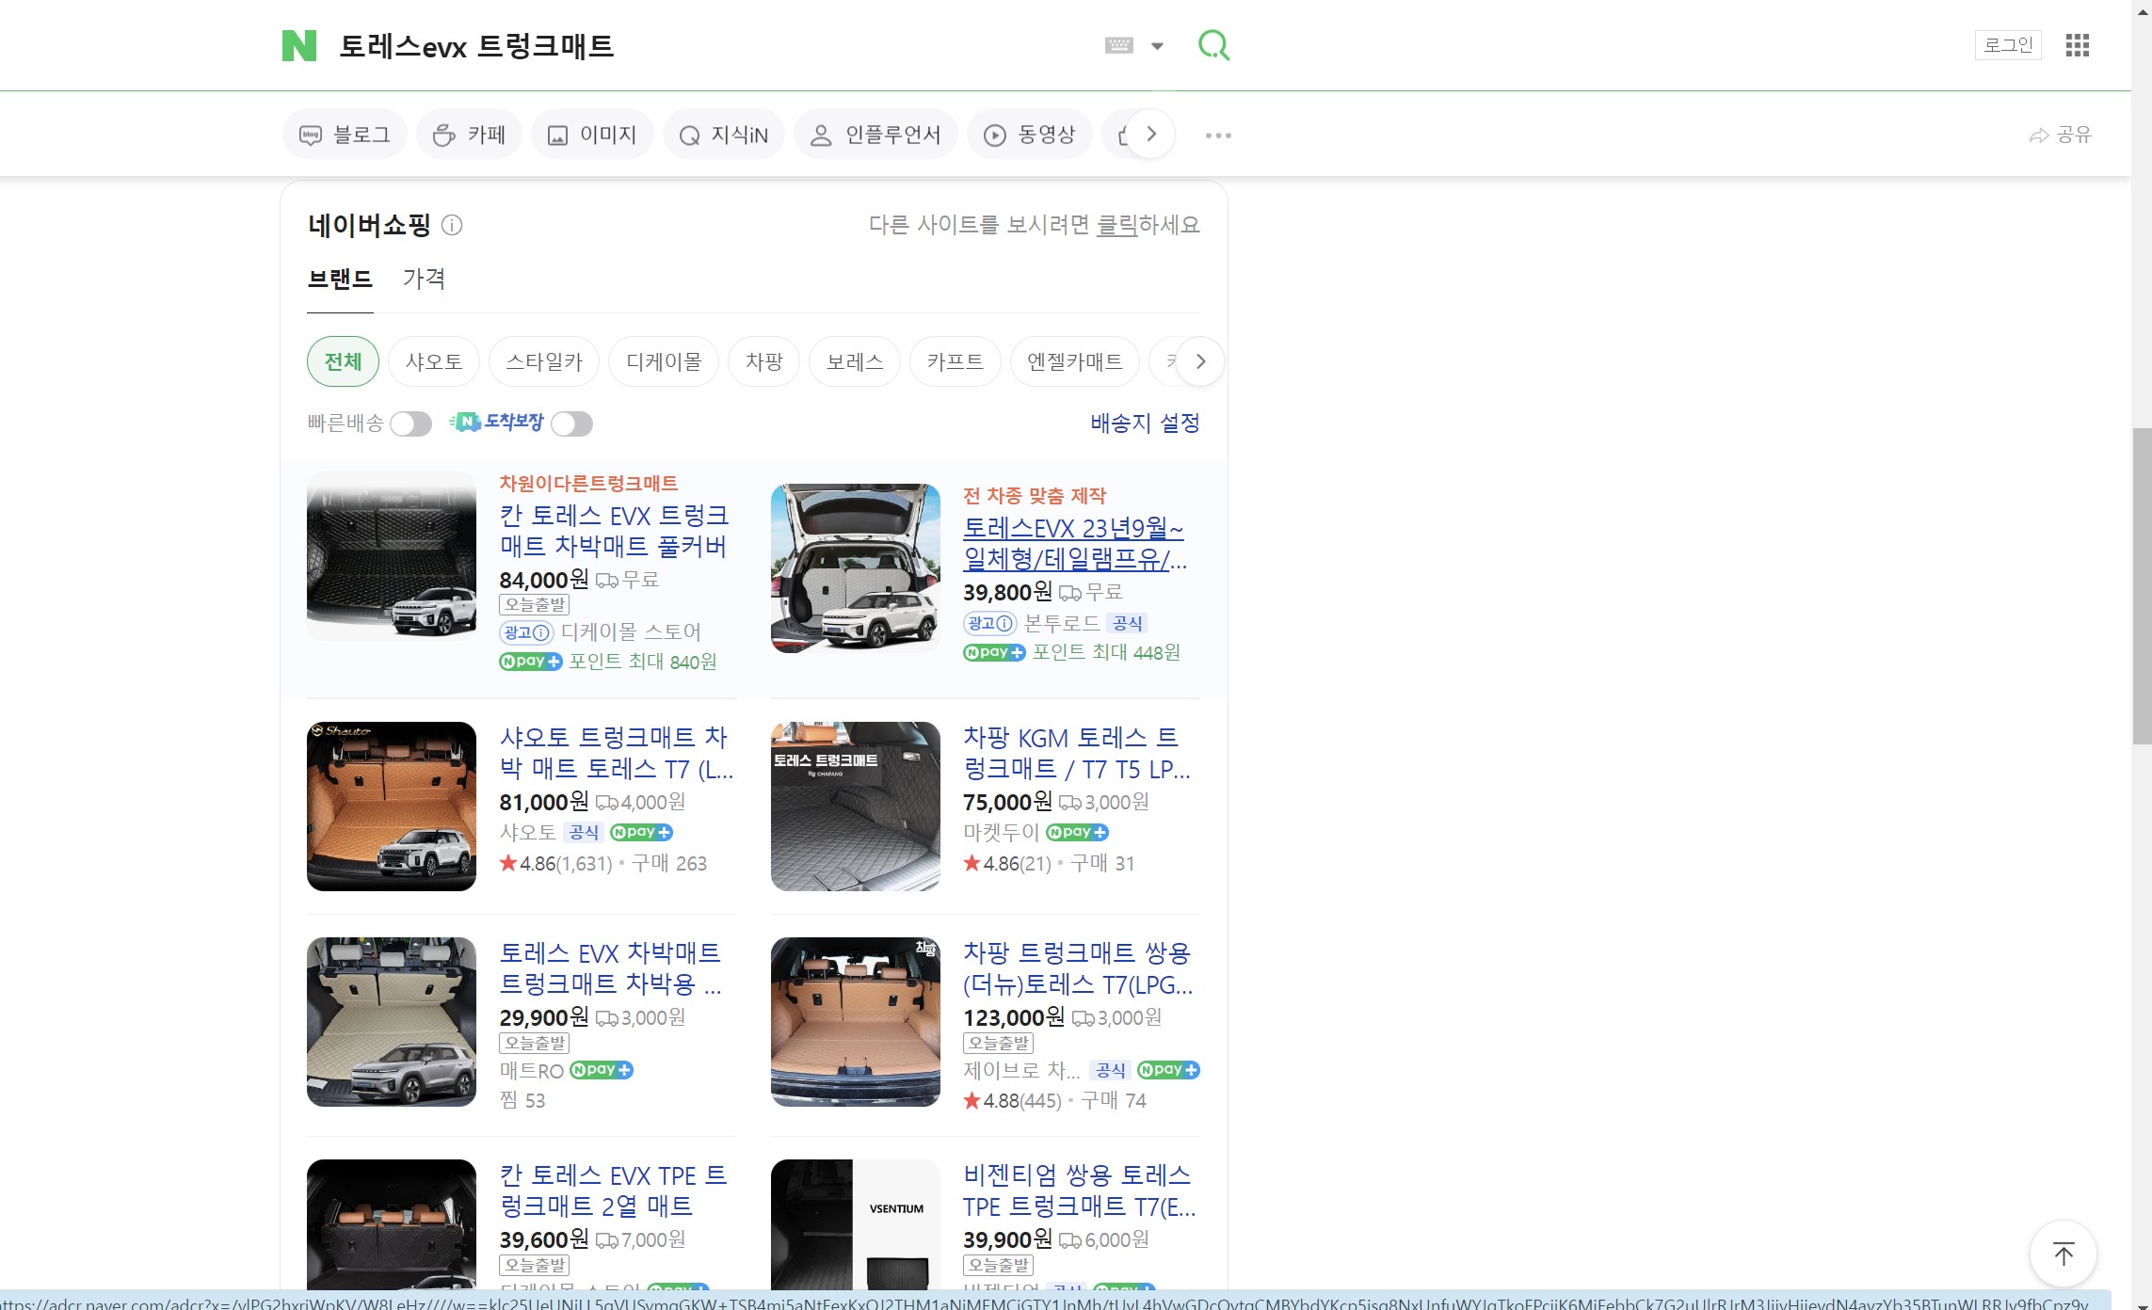Open the 샤오토 트렁크매트 product thumbnail

[392, 807]
